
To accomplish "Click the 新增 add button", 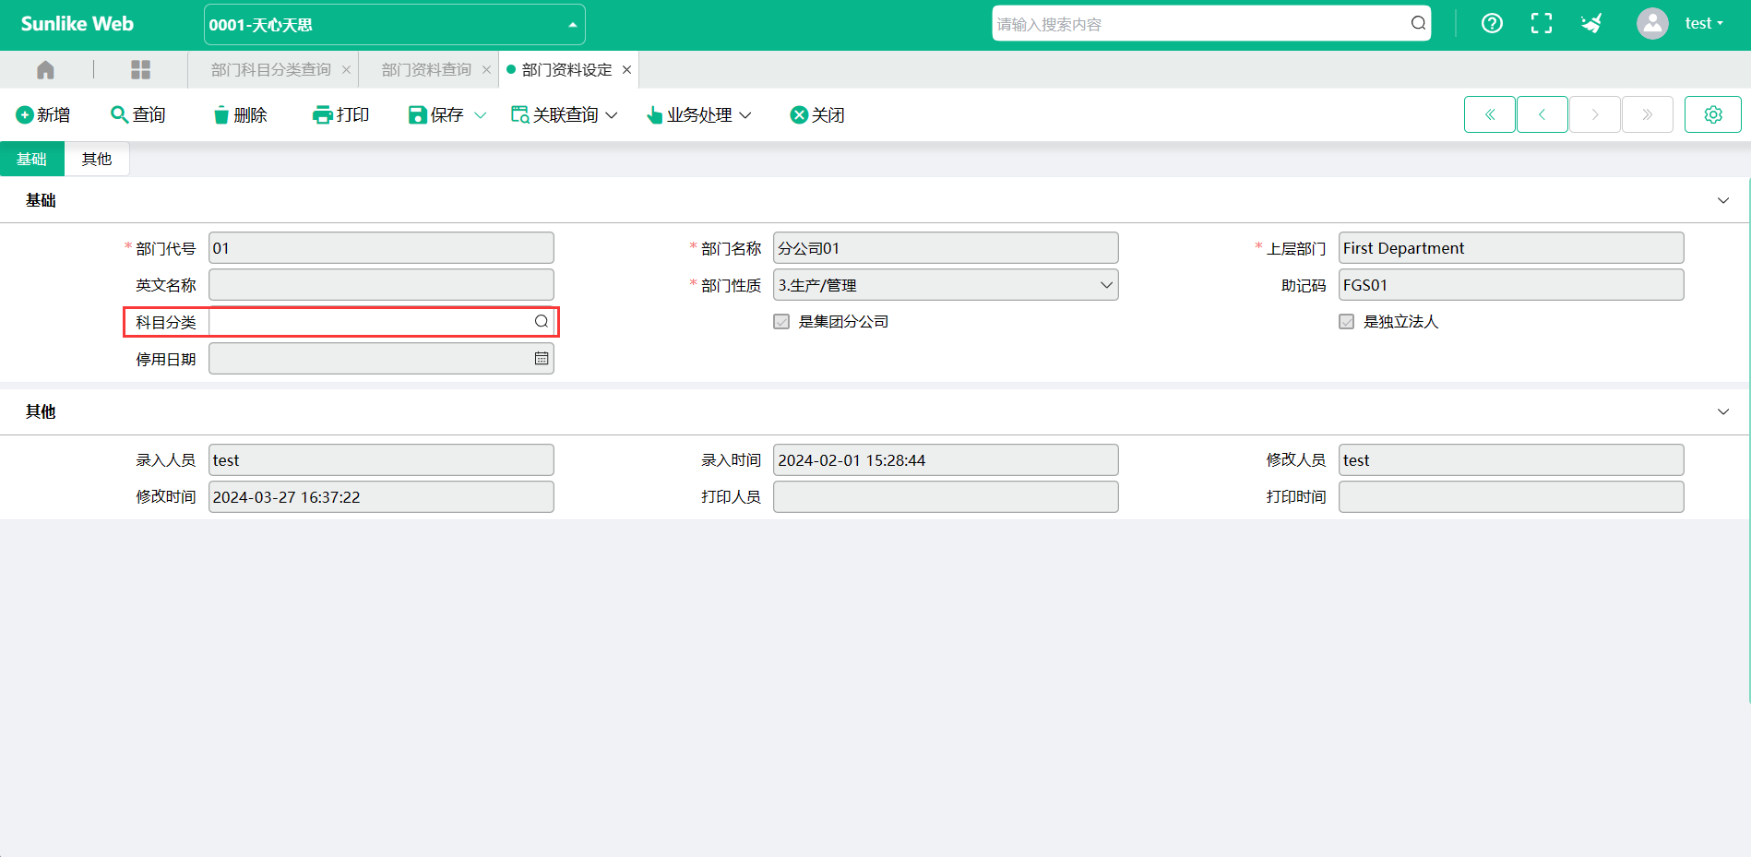I will click(43, 114).
